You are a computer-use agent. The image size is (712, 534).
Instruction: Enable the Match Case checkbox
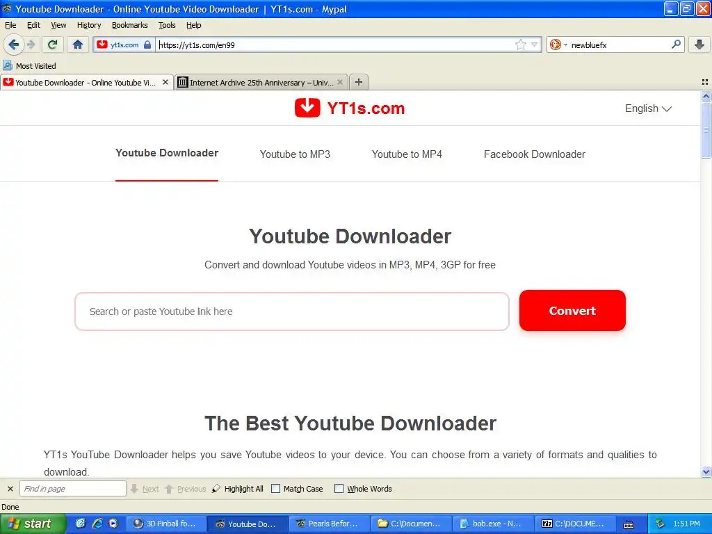(275, 489)
